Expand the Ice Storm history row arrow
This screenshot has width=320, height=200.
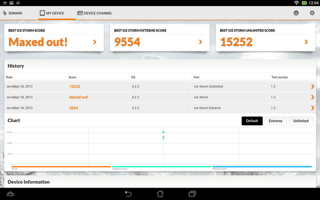[312, 97]
